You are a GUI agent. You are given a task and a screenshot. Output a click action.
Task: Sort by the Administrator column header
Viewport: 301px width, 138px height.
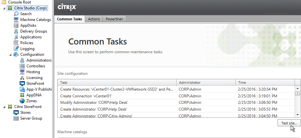(x=206, y=83)
